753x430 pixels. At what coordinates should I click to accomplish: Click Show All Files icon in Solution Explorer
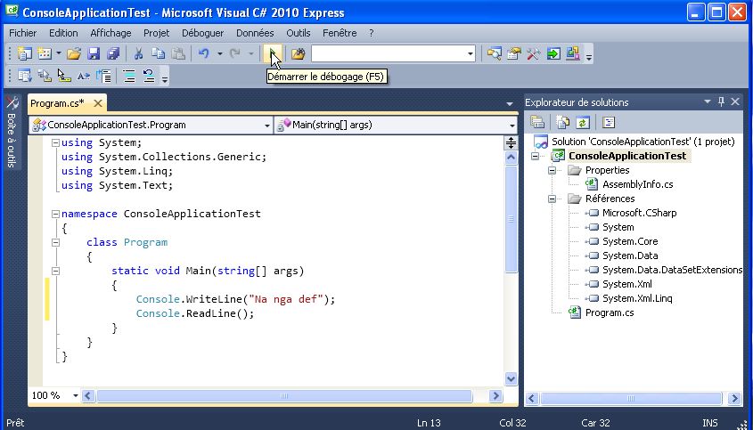563,122
